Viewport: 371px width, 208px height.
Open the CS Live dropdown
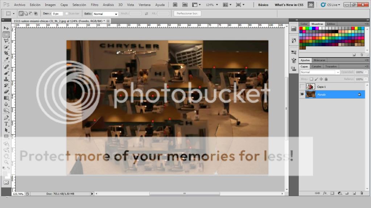tap(330, 5)
